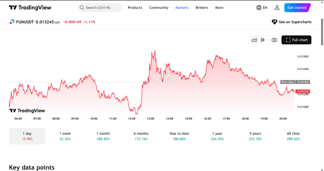The width and height of the screenshot is (324, 171).
Task: Click the FUNUSDT symbol name
Action: (x=25, y=22)
